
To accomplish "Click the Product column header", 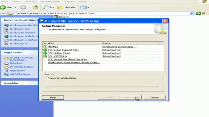I will click(x=71, y=43).
